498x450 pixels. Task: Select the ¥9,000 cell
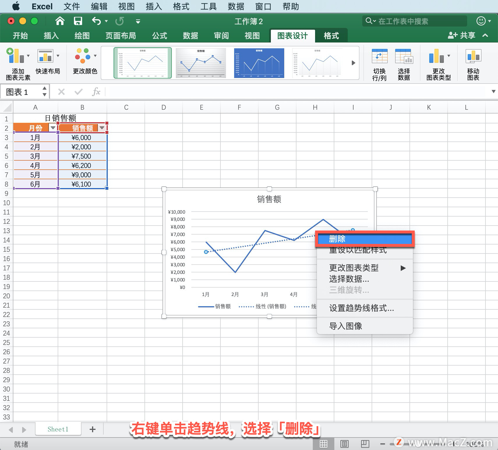tap(83, 175)
